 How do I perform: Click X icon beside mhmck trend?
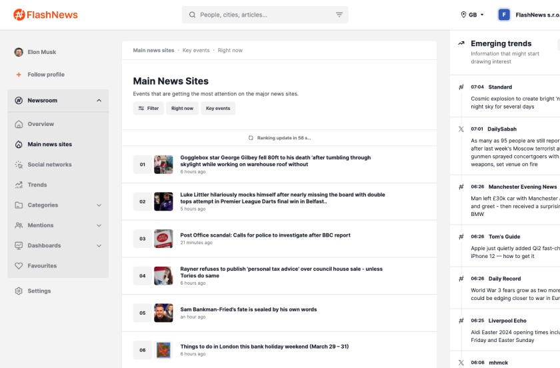461,363
